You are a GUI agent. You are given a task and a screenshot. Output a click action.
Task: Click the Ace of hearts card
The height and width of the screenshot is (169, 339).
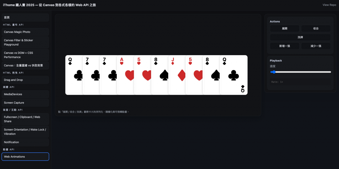125,75
